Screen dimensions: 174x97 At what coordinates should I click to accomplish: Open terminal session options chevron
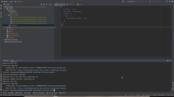(x=21, y=61)
